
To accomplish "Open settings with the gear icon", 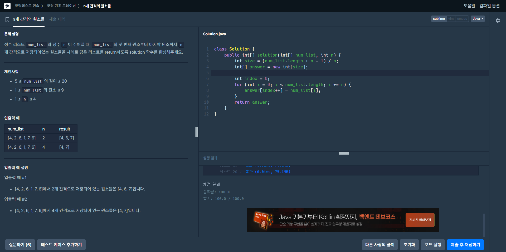I will click(498, 21).
